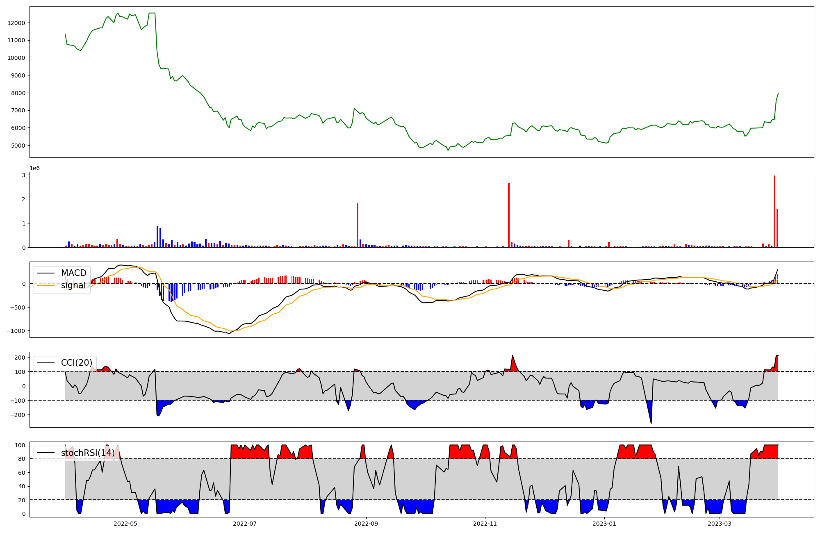Click the 1e6 volume scale label

pyautogui.click(x=34, y=169)
